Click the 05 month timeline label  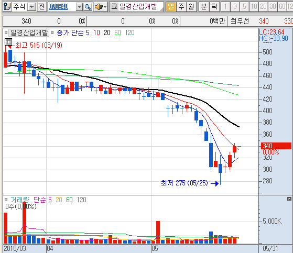(155, 249)
